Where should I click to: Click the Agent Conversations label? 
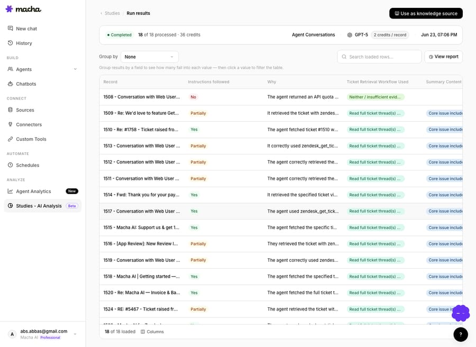pos(313,35)
